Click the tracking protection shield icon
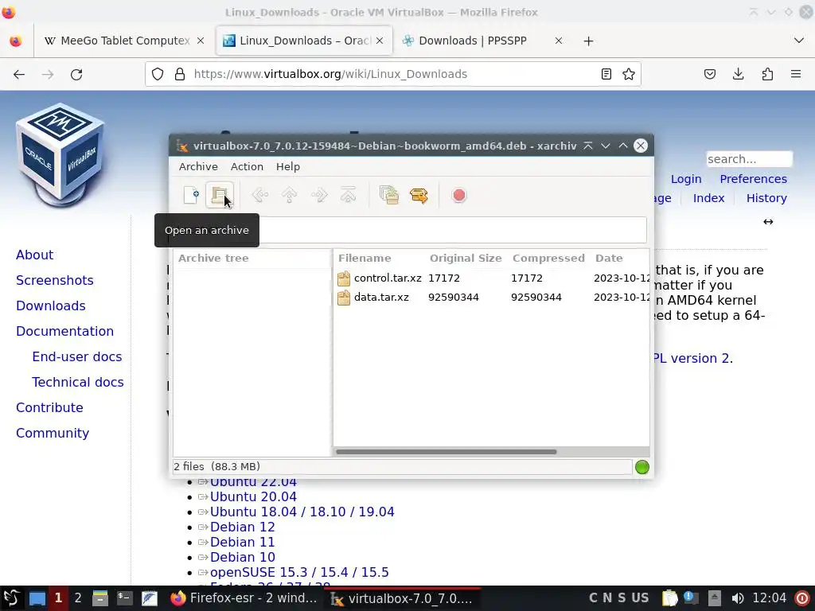This screenshot has width=815, height=611. coord(158,74)
